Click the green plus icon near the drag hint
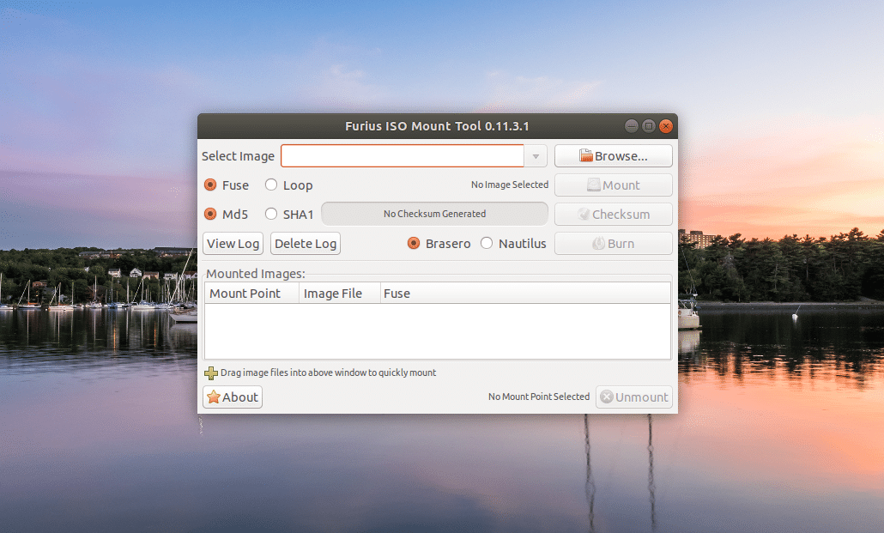This screenshot has height=533, width=884. click(x=209, y=372)
